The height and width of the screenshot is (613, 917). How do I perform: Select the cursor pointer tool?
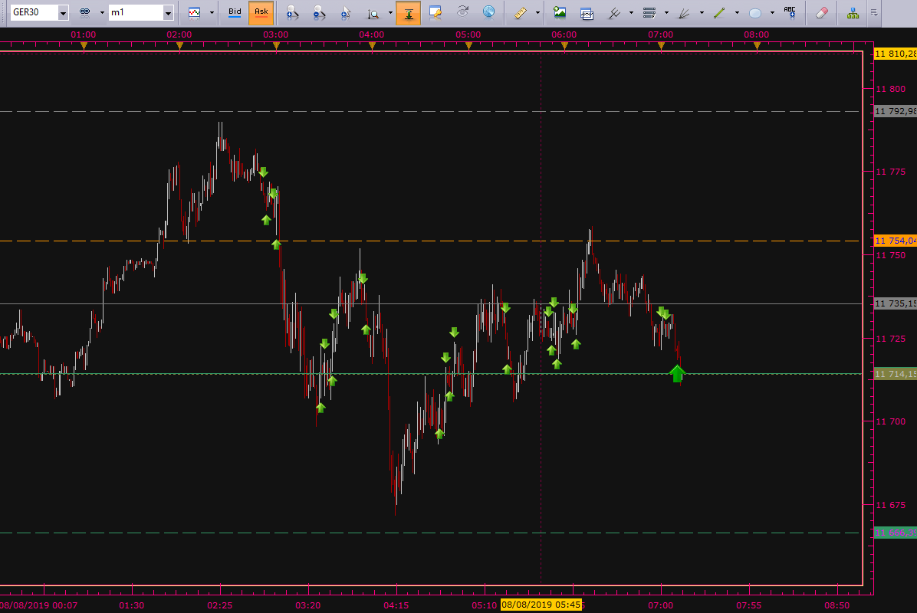(346, 12)
